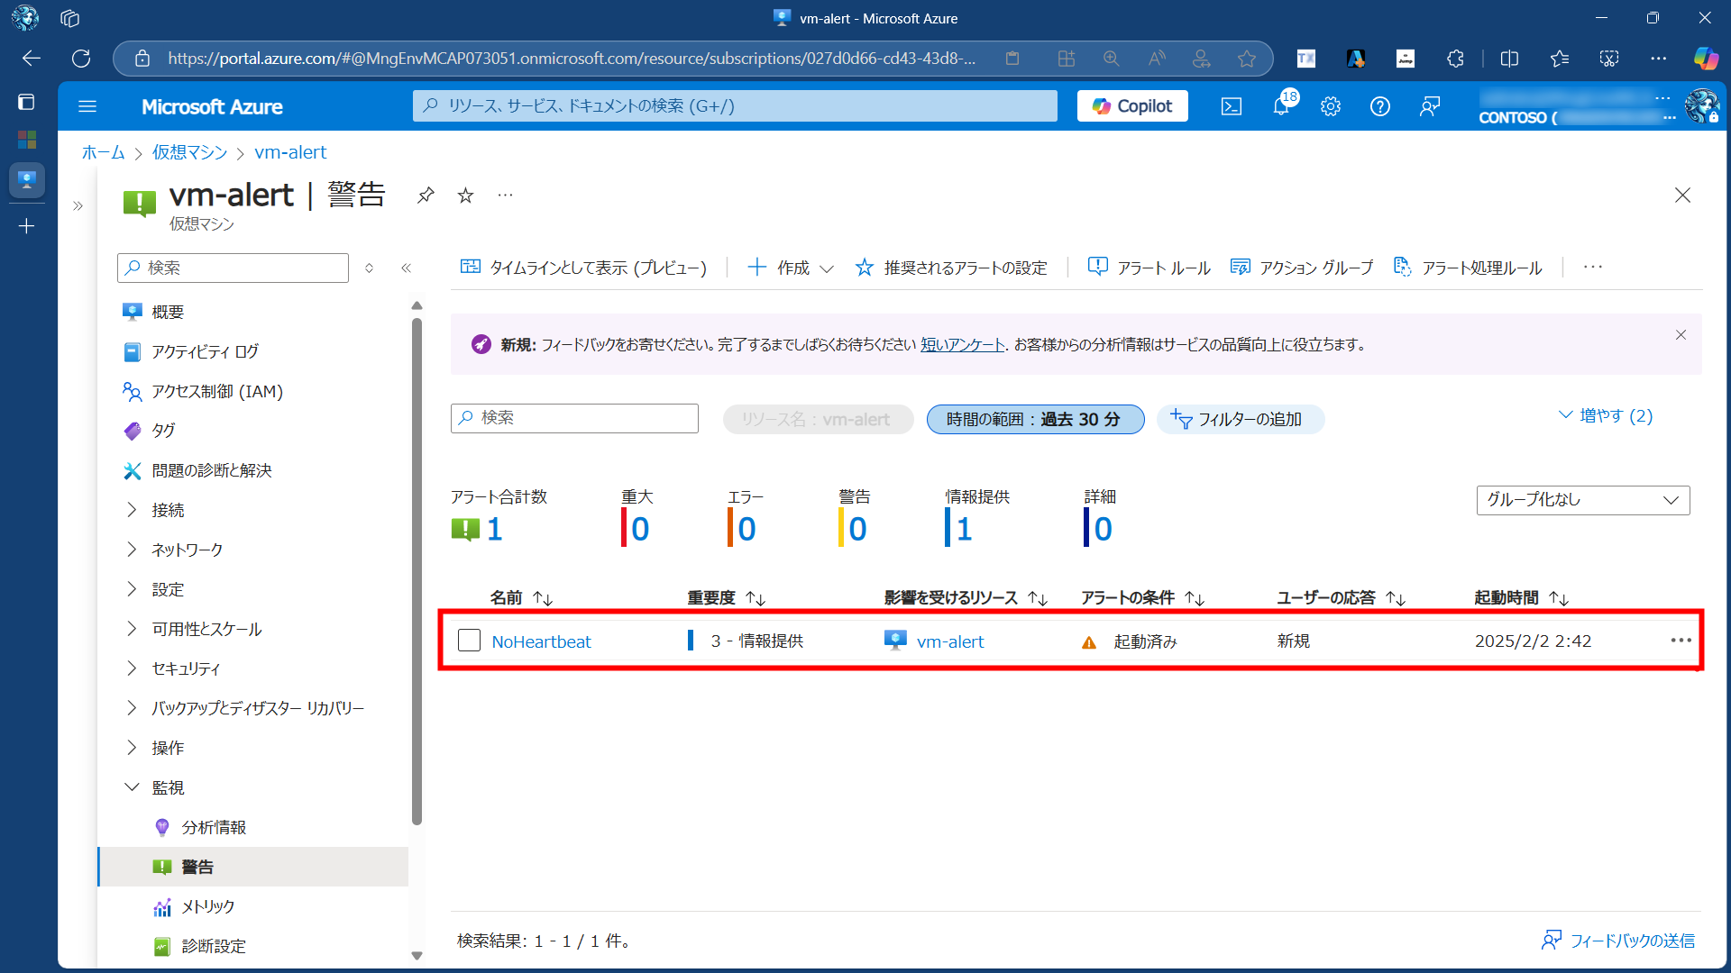Open portal settings gear icon
Screen dimensions: 1731x973
(1331, 106)
